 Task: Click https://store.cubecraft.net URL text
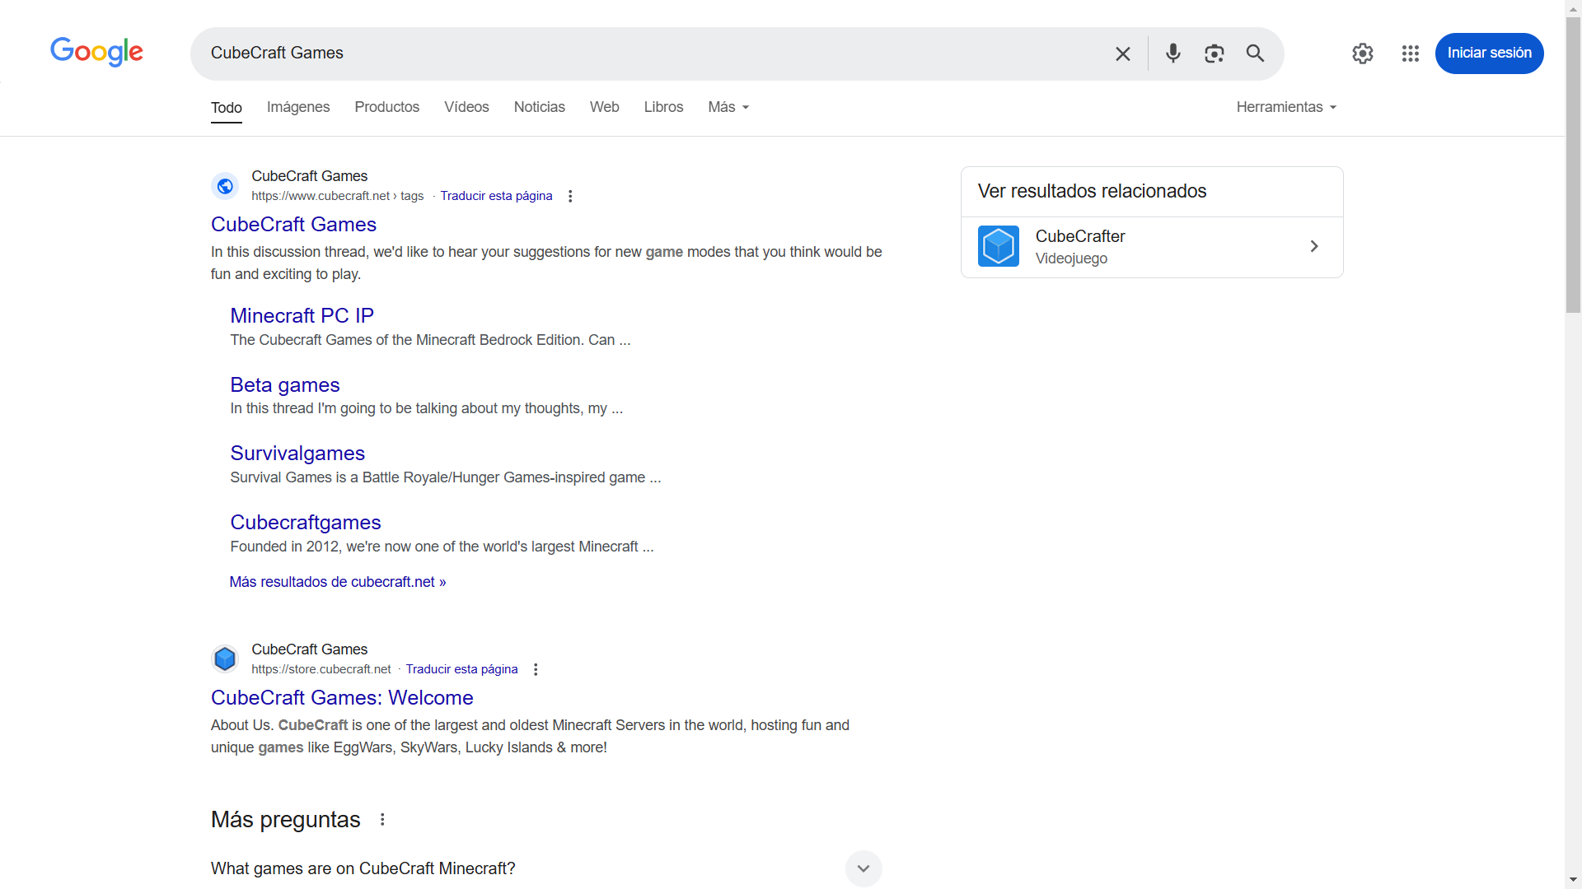pyautogui.click(x=321, y=669)
